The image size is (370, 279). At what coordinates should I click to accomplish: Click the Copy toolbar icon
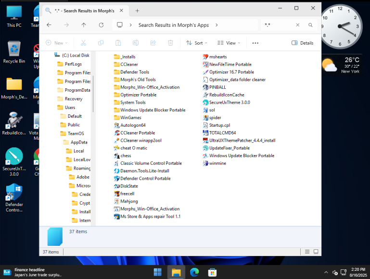101,43
